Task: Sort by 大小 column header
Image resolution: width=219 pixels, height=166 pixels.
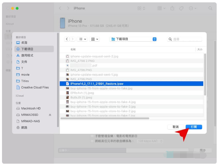Action: [x=200, y=49]
